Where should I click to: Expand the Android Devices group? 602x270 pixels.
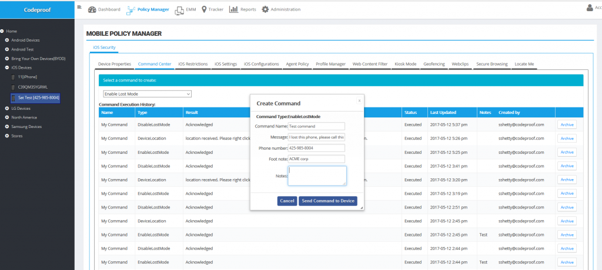point(7,40)
